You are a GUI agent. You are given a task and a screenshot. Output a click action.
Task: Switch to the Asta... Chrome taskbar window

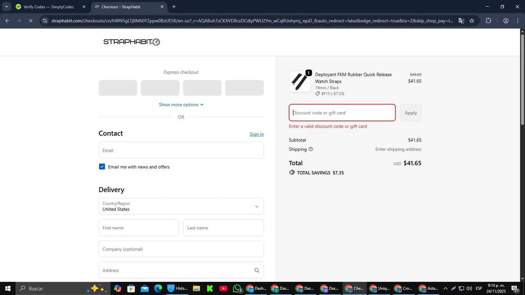coord(428,288)
